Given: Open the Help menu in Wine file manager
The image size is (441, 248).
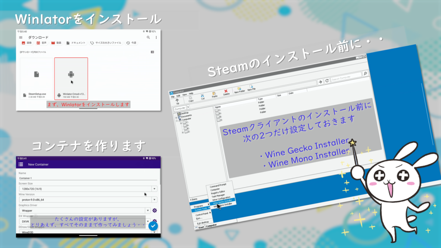Looking at the screenshot, I should (191, 93).
